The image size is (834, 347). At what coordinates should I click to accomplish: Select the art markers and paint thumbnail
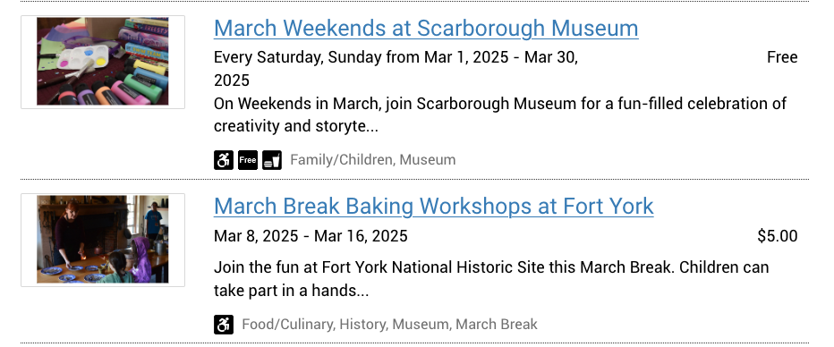103,62
